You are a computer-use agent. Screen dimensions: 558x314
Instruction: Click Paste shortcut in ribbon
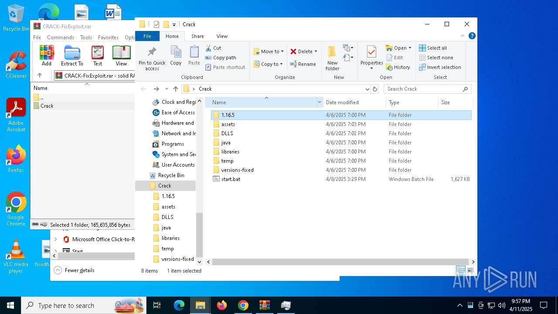tap(225, 67)
